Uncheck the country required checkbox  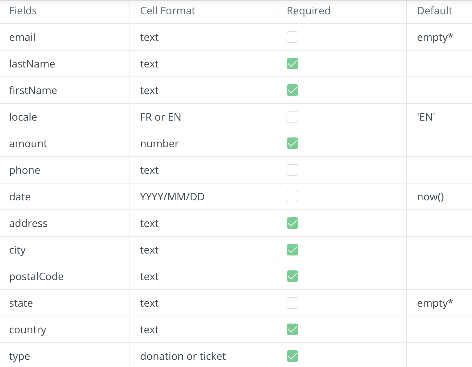292,330
